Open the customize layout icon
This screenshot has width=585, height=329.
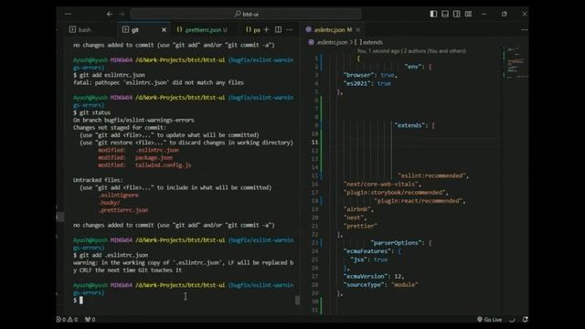(468, 14)
